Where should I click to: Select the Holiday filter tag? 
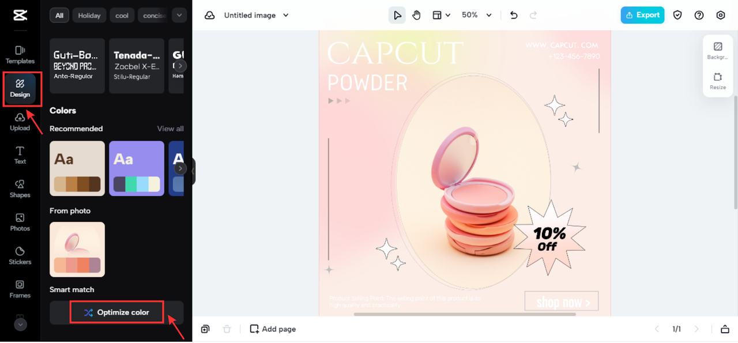[x=89, y=16]
